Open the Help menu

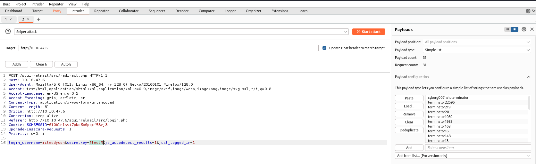tap(85, 4)
